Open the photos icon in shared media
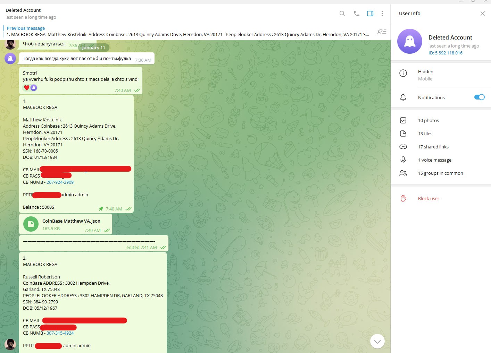The width and height of the screenshot is (491, 353). (x=403, y=120)
